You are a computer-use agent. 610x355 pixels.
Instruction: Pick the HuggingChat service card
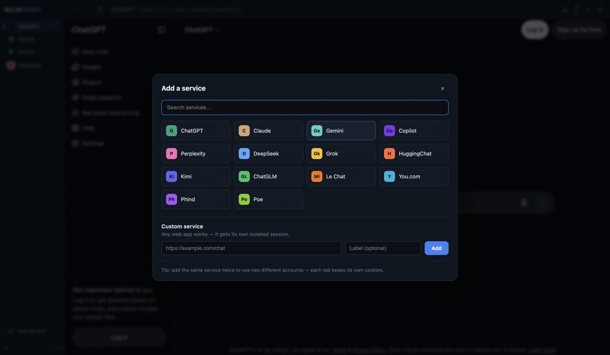click(x=414, y=153)
